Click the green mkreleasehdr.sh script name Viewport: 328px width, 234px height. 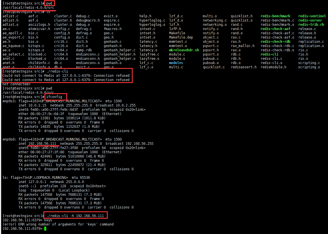184,50
